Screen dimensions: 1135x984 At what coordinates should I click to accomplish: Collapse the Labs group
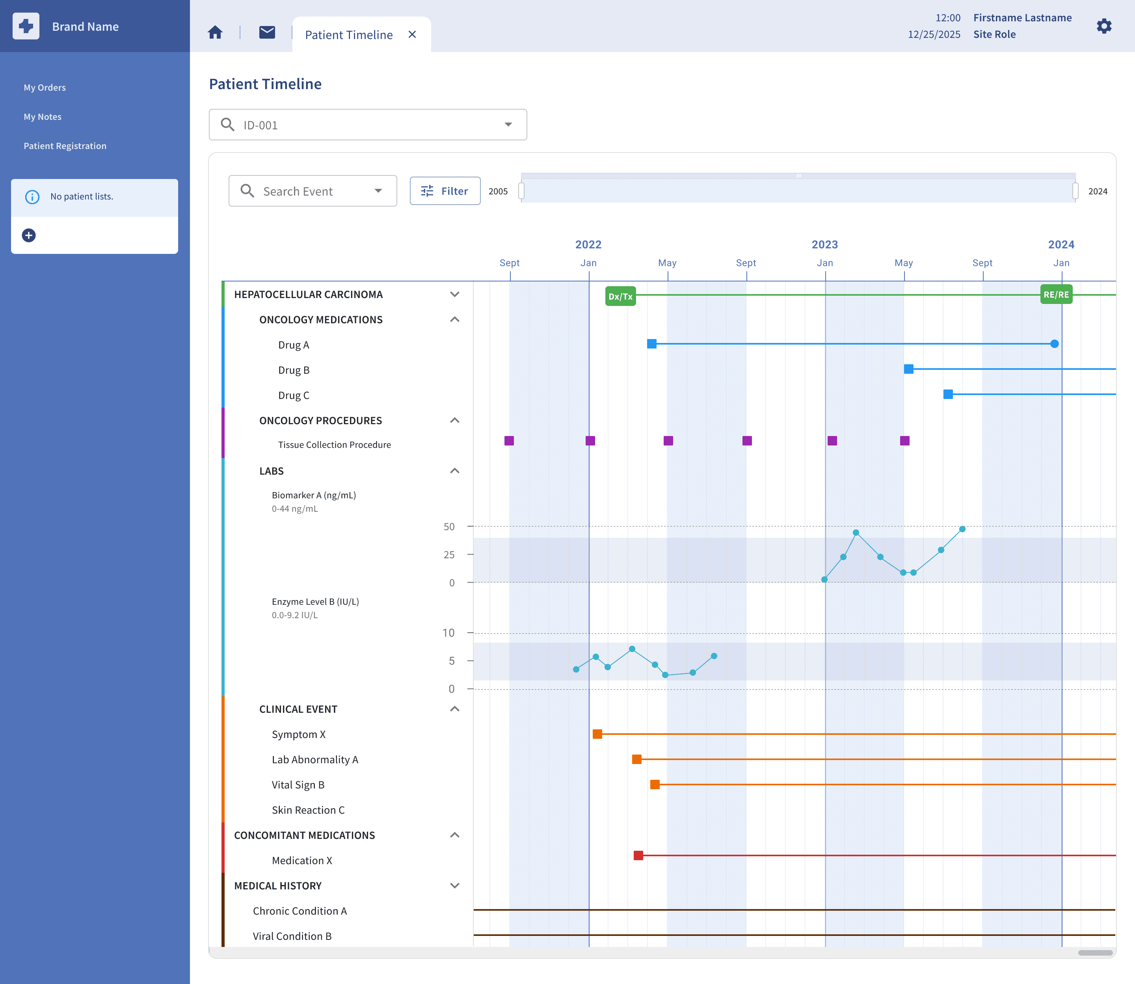pos(454,471)
